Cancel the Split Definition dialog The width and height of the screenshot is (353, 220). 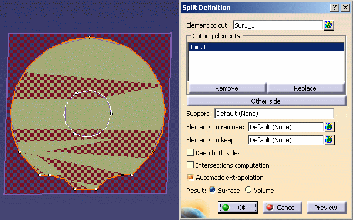pos(282,208)
